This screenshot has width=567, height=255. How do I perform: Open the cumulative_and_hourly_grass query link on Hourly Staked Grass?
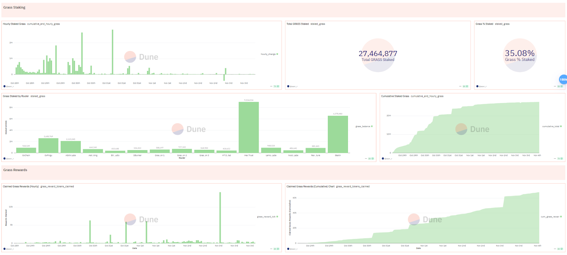pos(44,24)
